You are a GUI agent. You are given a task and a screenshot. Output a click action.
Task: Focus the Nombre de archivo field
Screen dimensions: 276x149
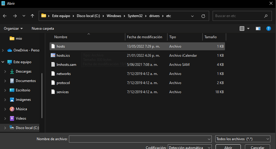(x=140, y=139)
